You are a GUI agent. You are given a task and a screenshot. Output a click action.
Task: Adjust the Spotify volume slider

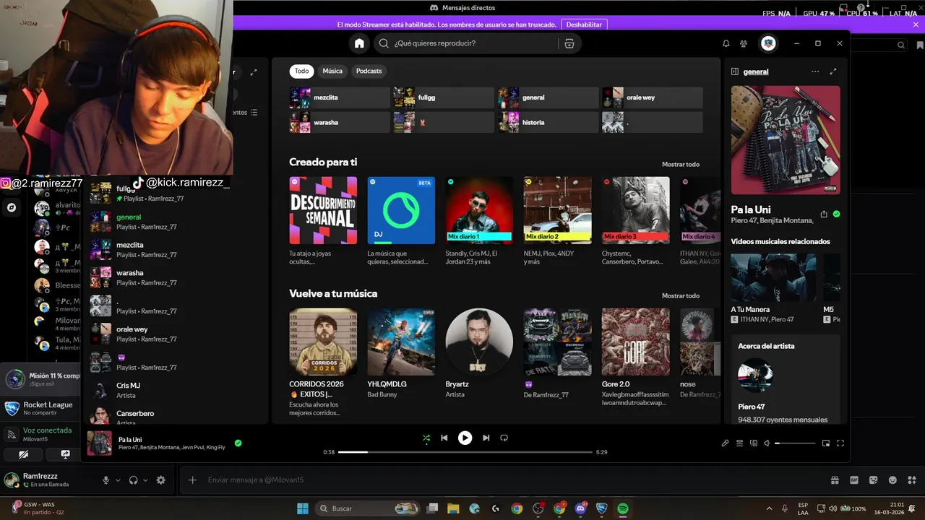[795, 443]
